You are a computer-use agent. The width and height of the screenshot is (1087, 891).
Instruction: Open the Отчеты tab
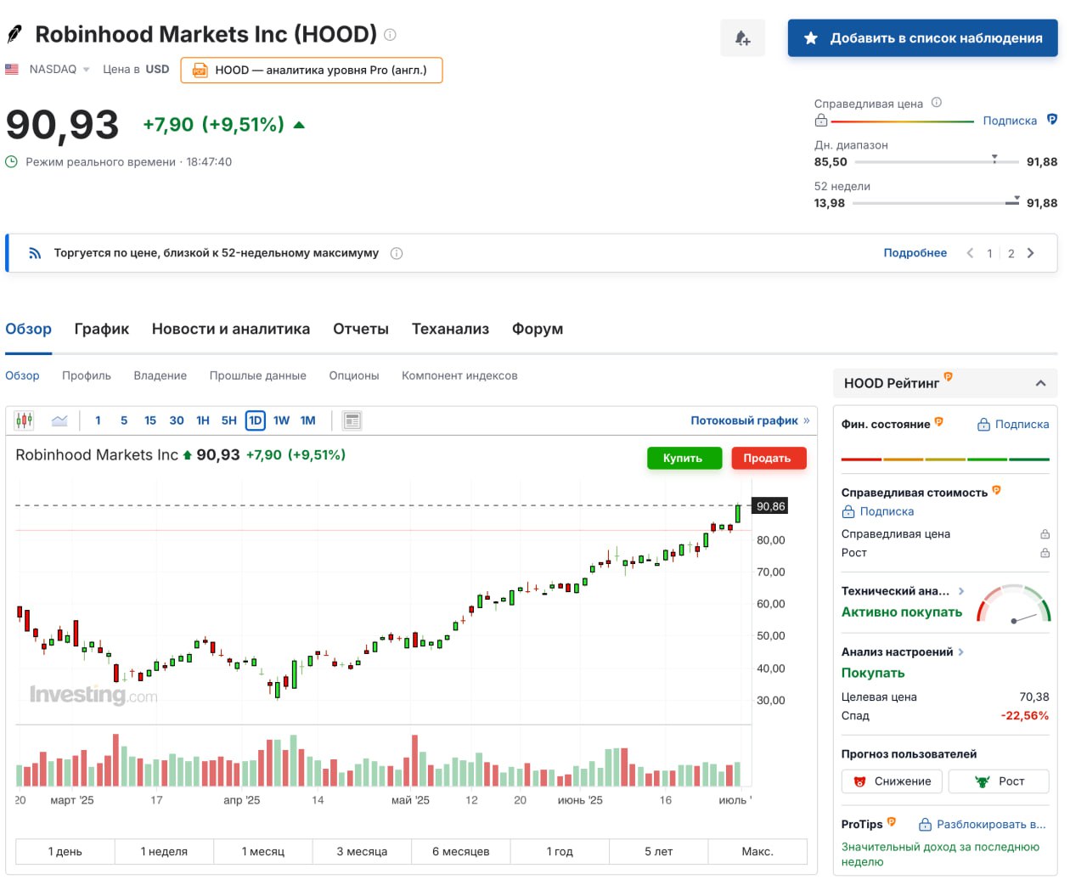[361, 330]
